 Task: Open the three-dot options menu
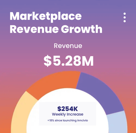coord(125,17)
